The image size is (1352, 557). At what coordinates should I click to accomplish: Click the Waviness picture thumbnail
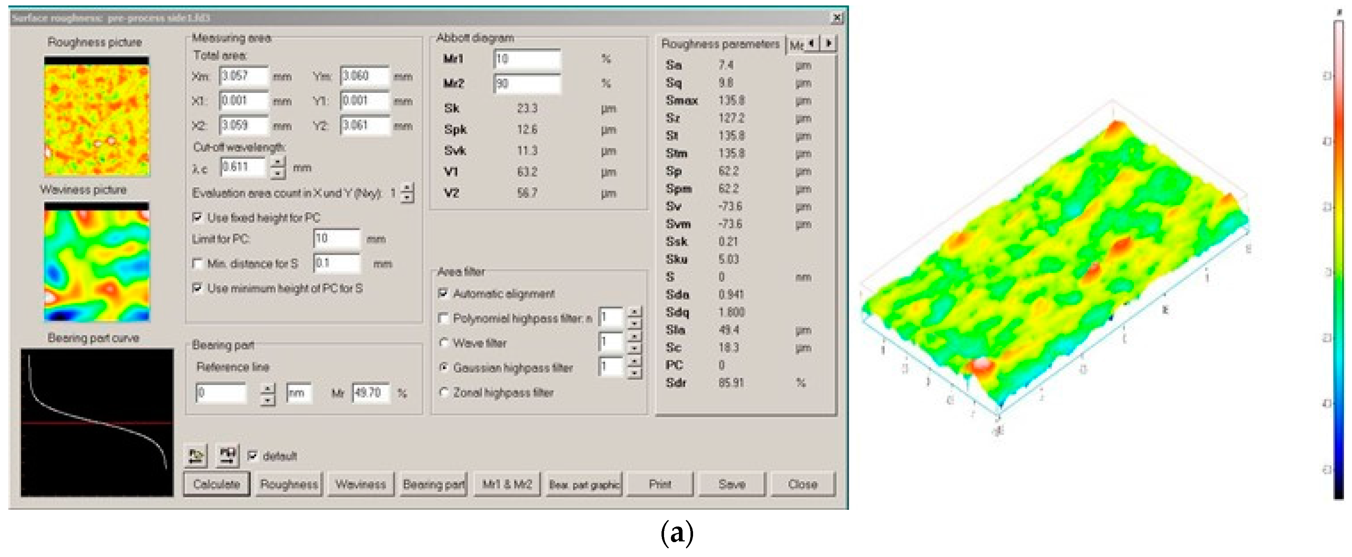(x=97, y=261)
